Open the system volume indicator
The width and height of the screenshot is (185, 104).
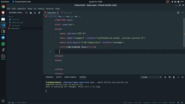(175, 2)
